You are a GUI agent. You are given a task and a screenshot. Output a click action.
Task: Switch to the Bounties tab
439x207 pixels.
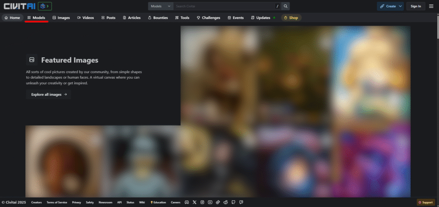(158, 18)
